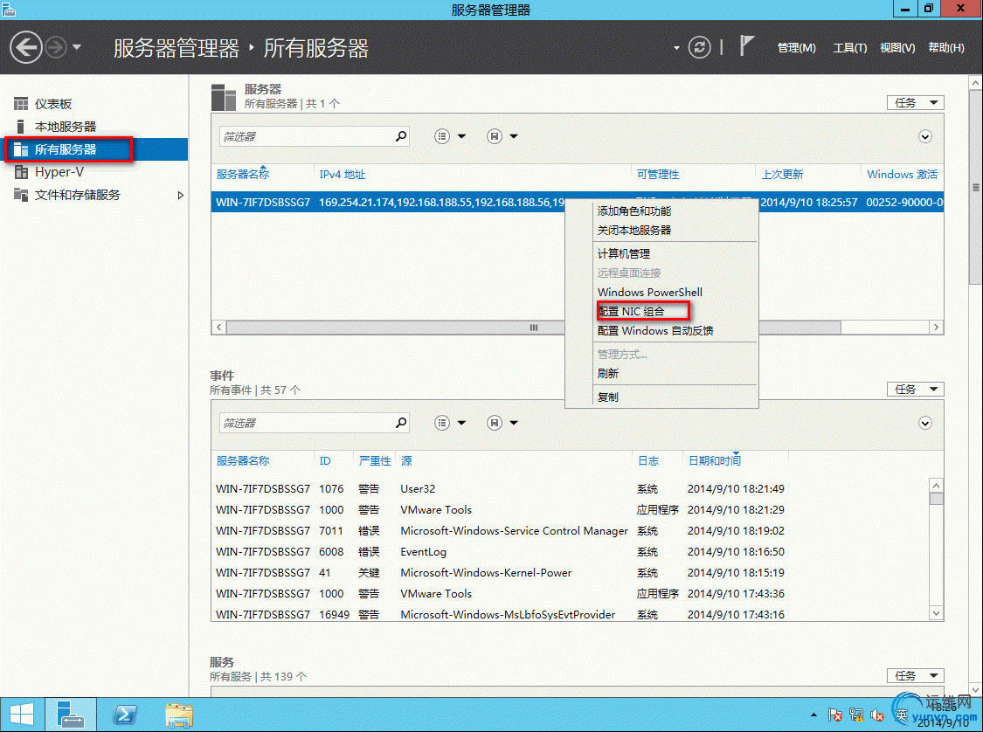Image resolution: width=983 pixels, height=732 pixels.
Task: Sort servers by Windows 激活 column
Action: click(902, 174)
